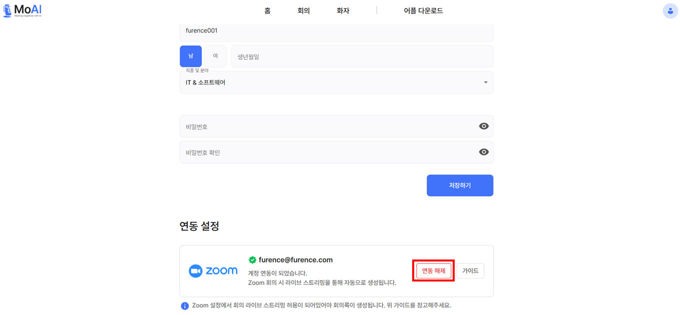Click the 연동 해제 button
680x315 pixels.
[433, 271]
